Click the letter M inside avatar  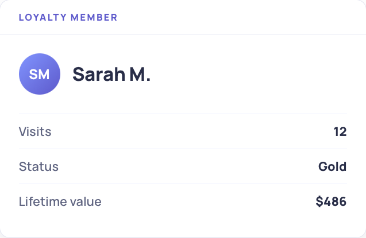(x=44, y=75)
